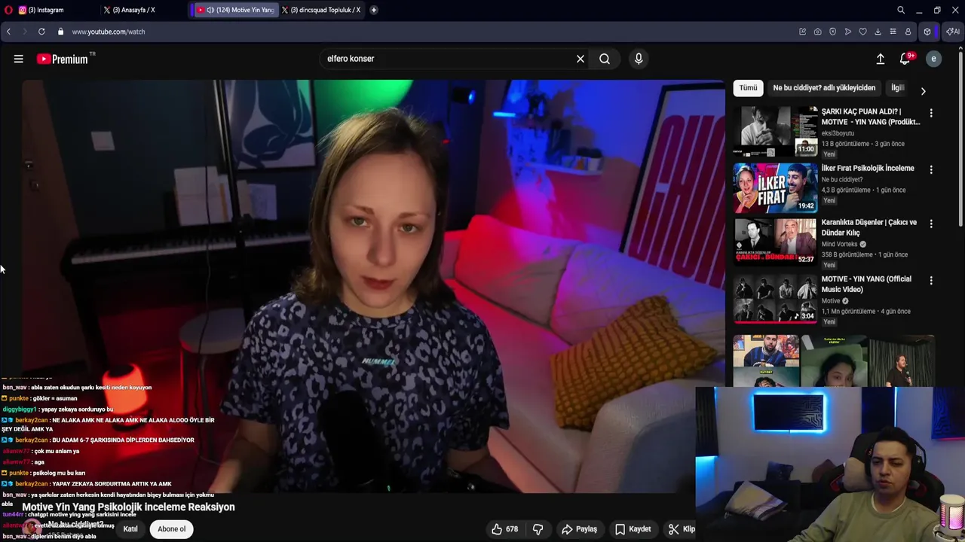This screenshot has height=542, width=965.
Task: Select the İlgili filter chip
Action: point(897,88)
